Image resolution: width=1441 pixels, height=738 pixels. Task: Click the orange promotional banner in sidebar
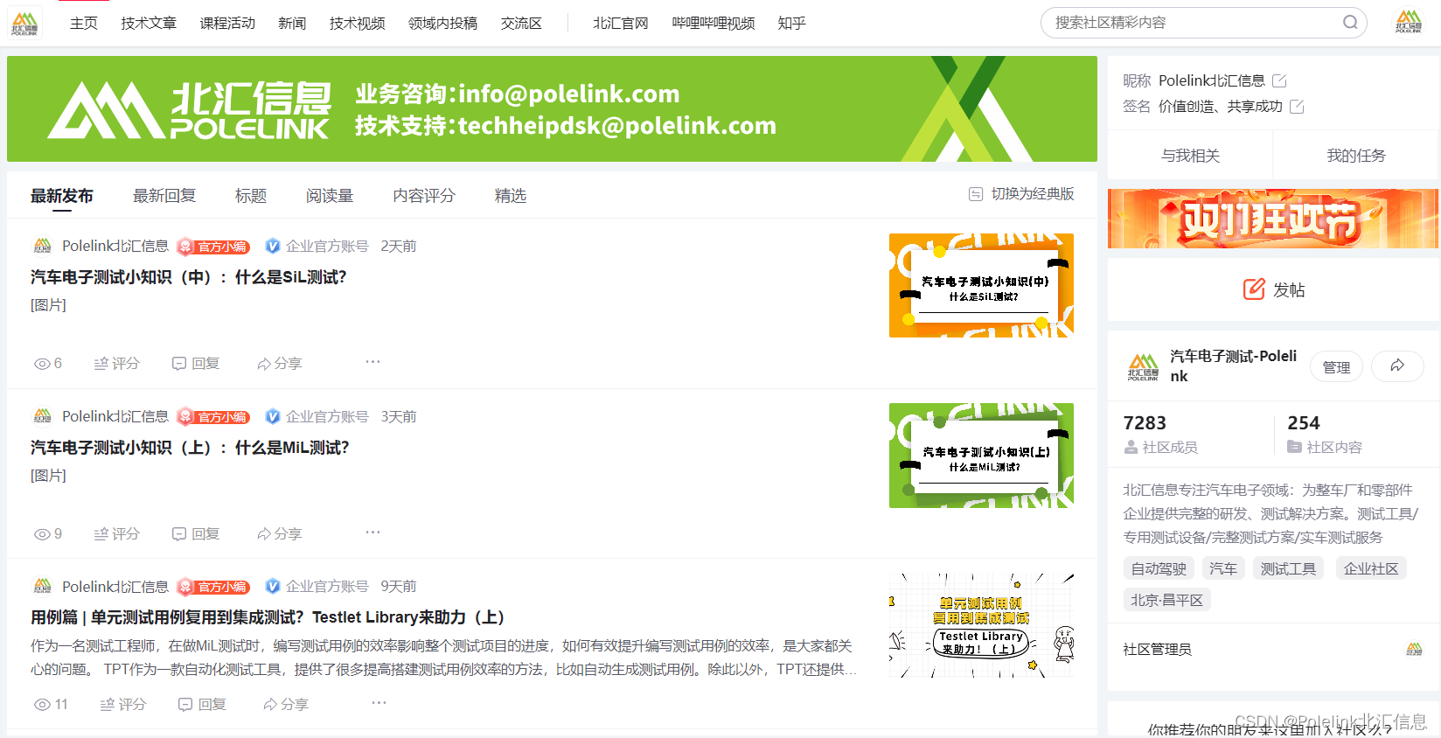tap(1273, 219)
